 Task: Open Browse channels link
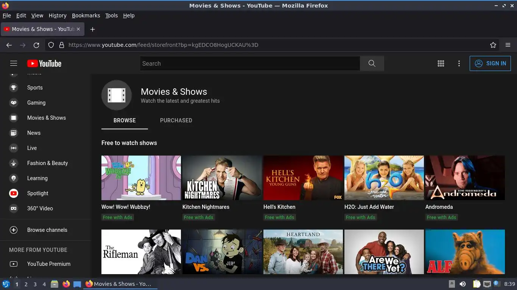tap(47, 230)
